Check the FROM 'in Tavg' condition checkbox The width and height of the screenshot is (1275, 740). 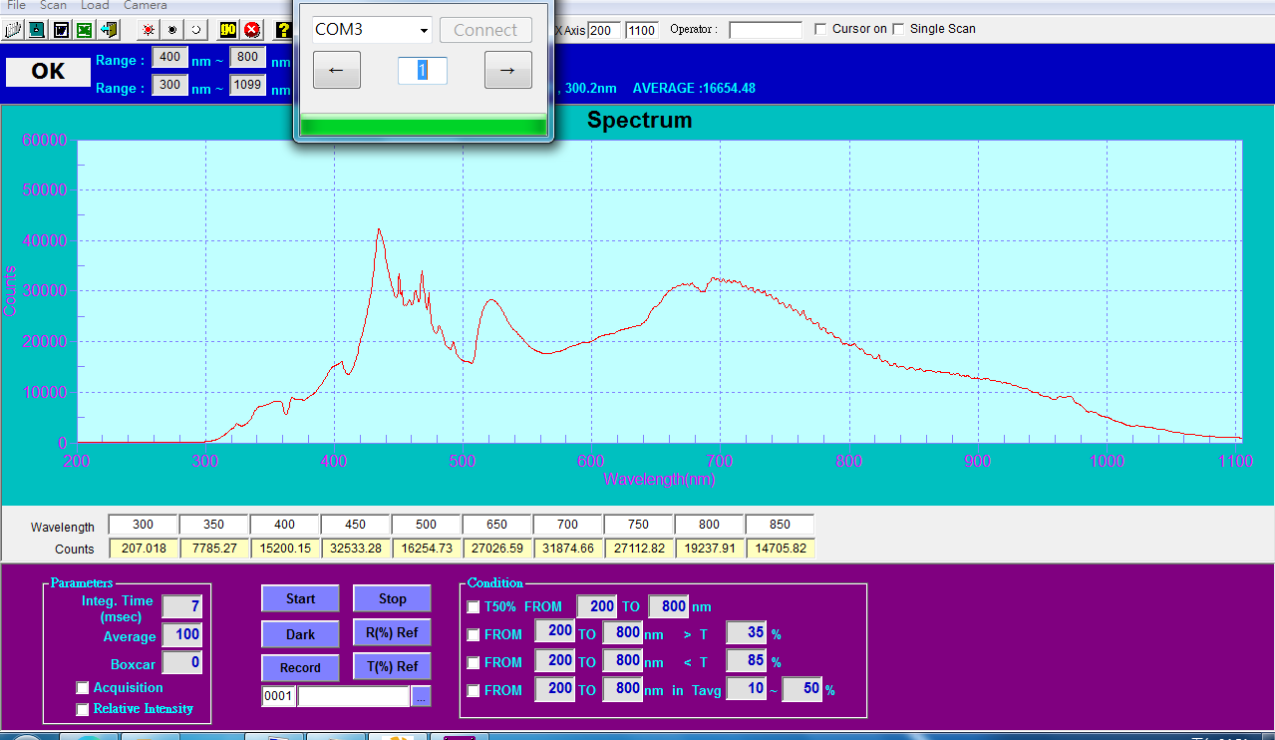pyautogui.click(x=474, y=690)
